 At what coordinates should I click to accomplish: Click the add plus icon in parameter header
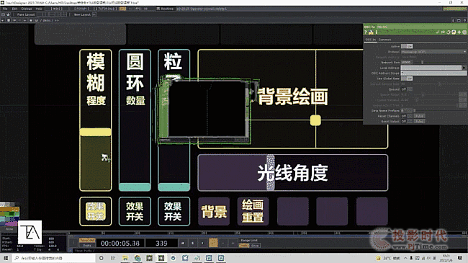[x=459, y=32]
